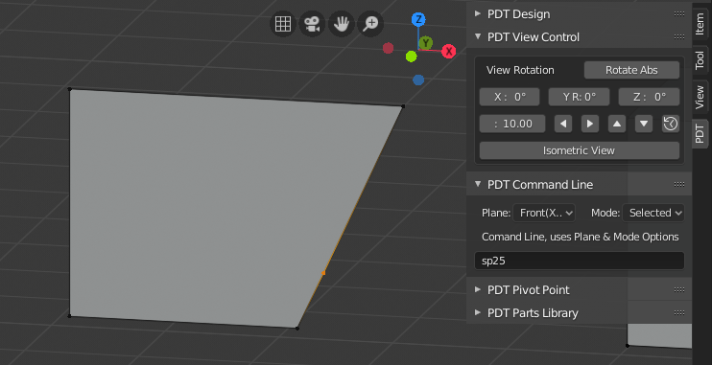Open the Plane Front dropdown
Image resolution: width=712 pixels, height=365 pixels.
pyautogui.click(x=544, y=213)
